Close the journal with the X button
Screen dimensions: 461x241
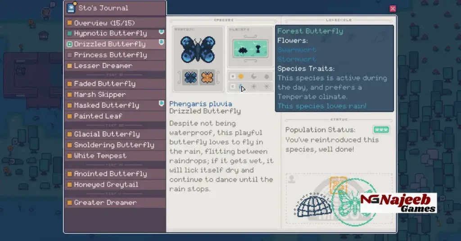point(393,9)
